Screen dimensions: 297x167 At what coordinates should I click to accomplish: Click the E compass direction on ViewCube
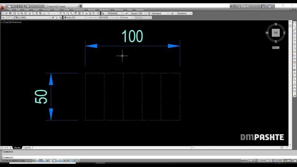pyautogui.click(x=284, y=33)
